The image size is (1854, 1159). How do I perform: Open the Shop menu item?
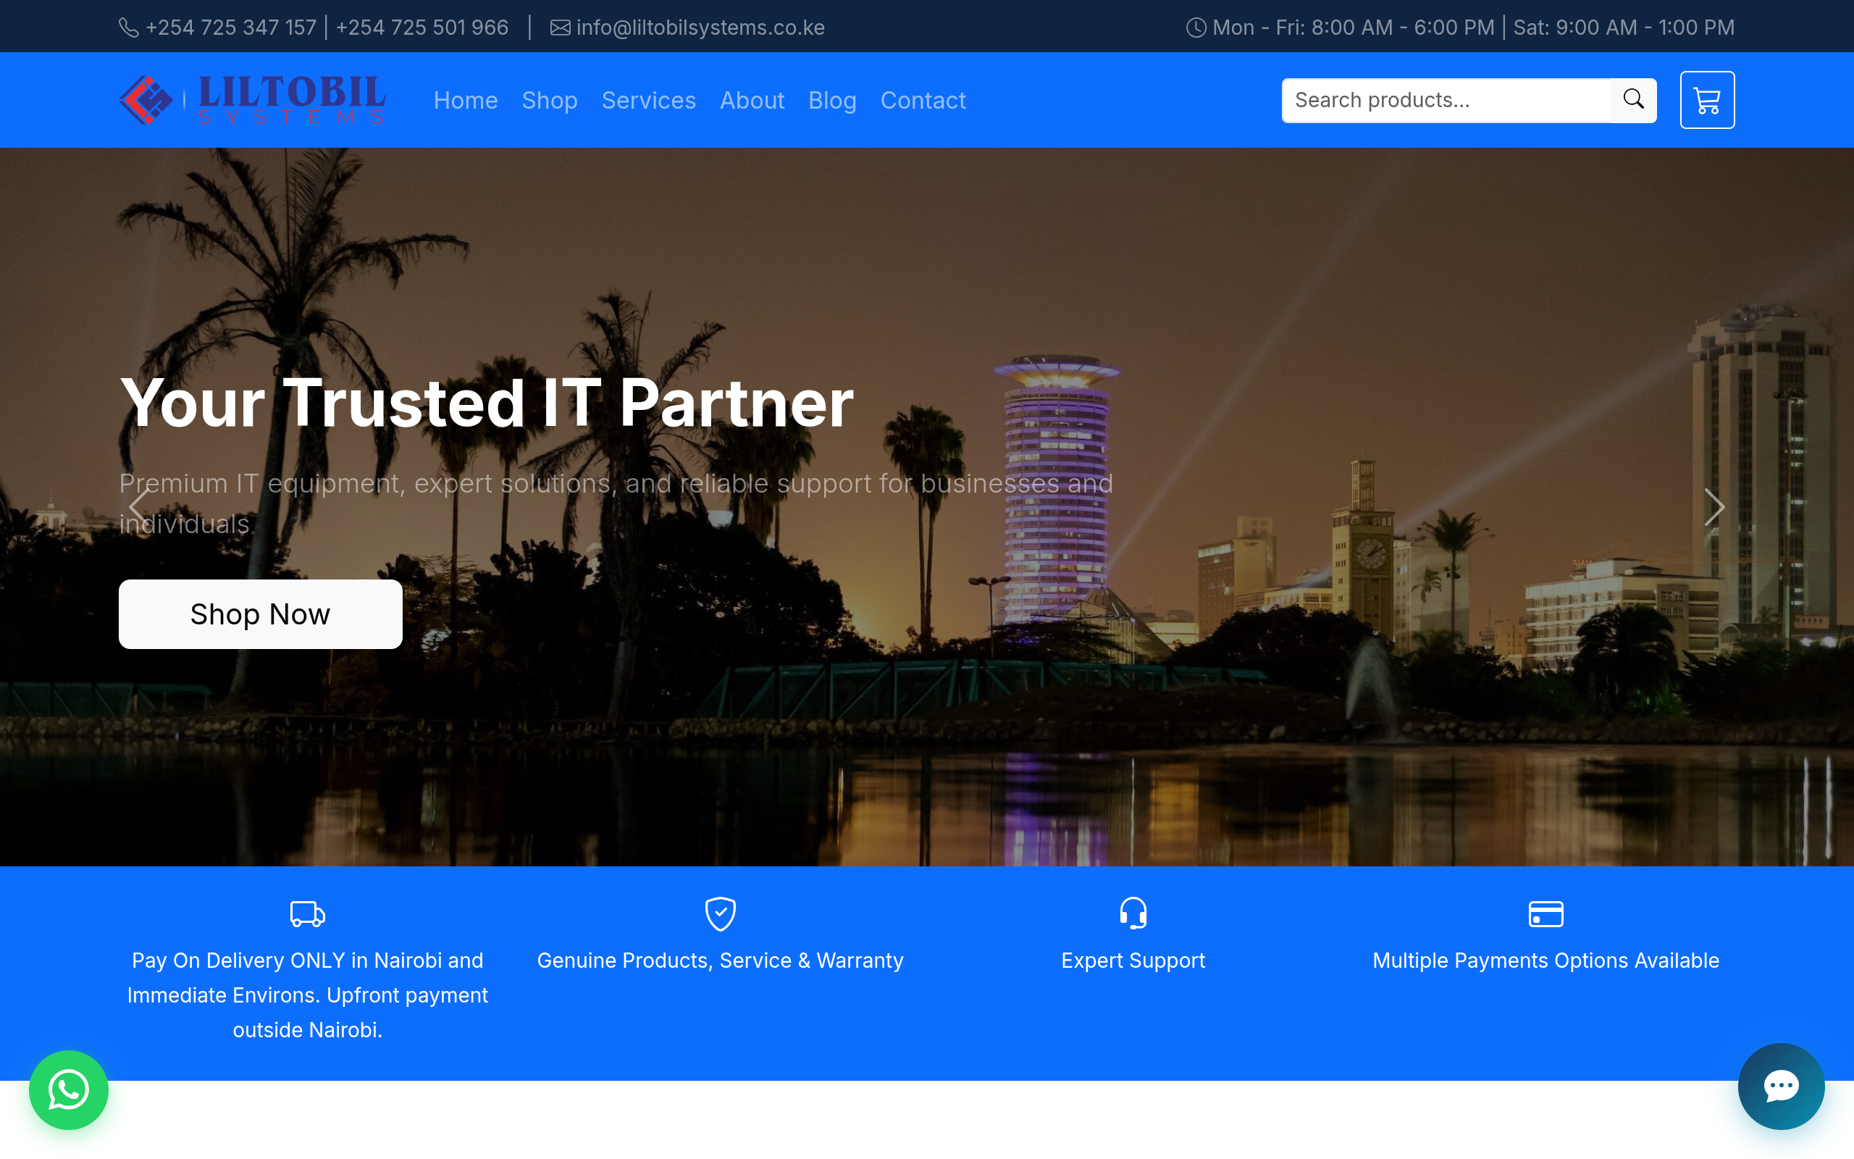549,101
